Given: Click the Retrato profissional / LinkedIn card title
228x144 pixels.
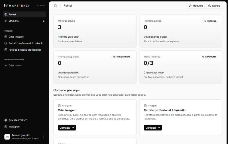Looking at the screenshot, I should [165, 110].
